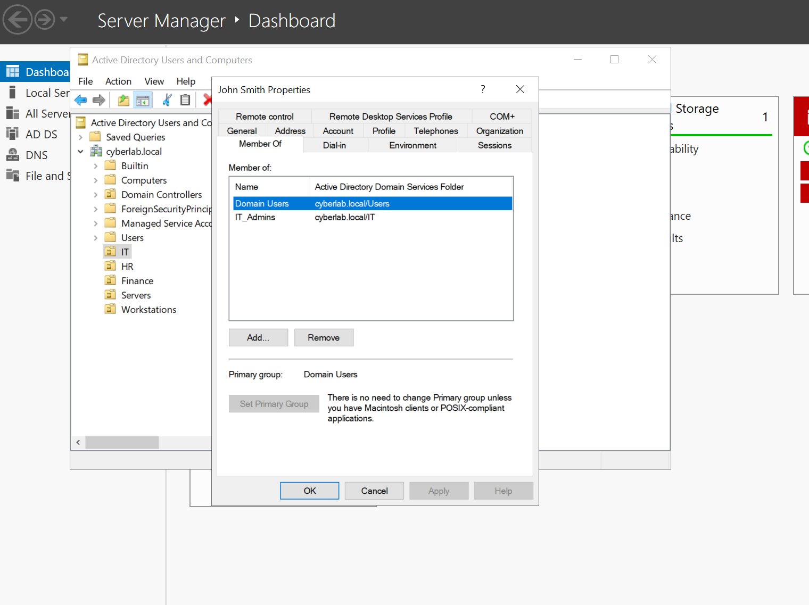
Task: Click the question mark help button in dialog title
Action: coord(483,89)
